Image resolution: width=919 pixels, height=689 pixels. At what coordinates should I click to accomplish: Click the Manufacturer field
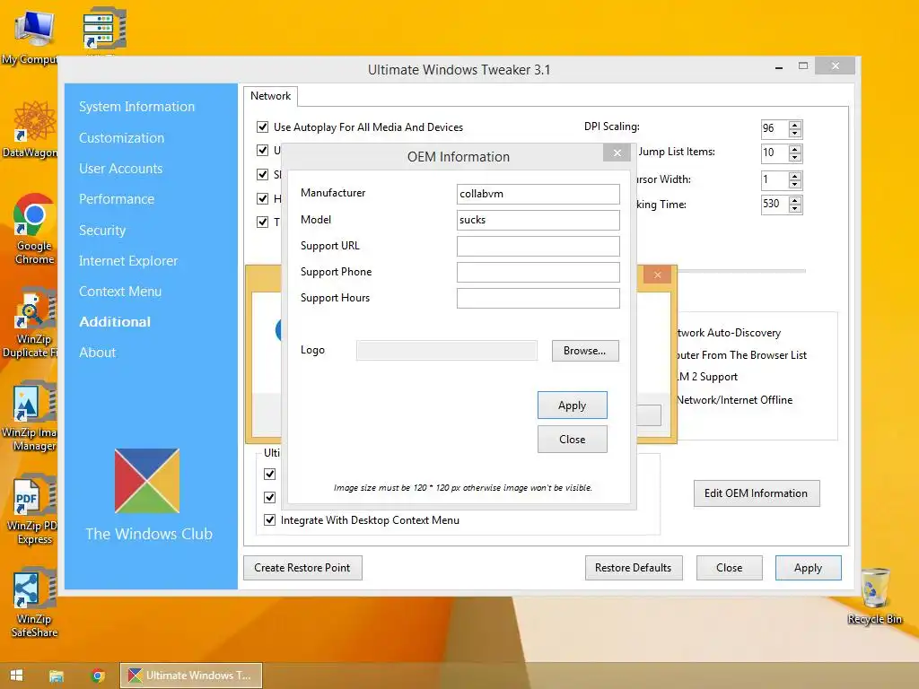point(538,194)
